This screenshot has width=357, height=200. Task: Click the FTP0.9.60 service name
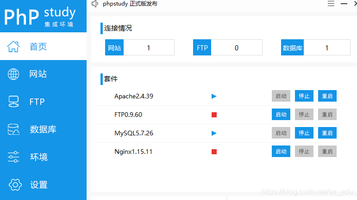128,115
